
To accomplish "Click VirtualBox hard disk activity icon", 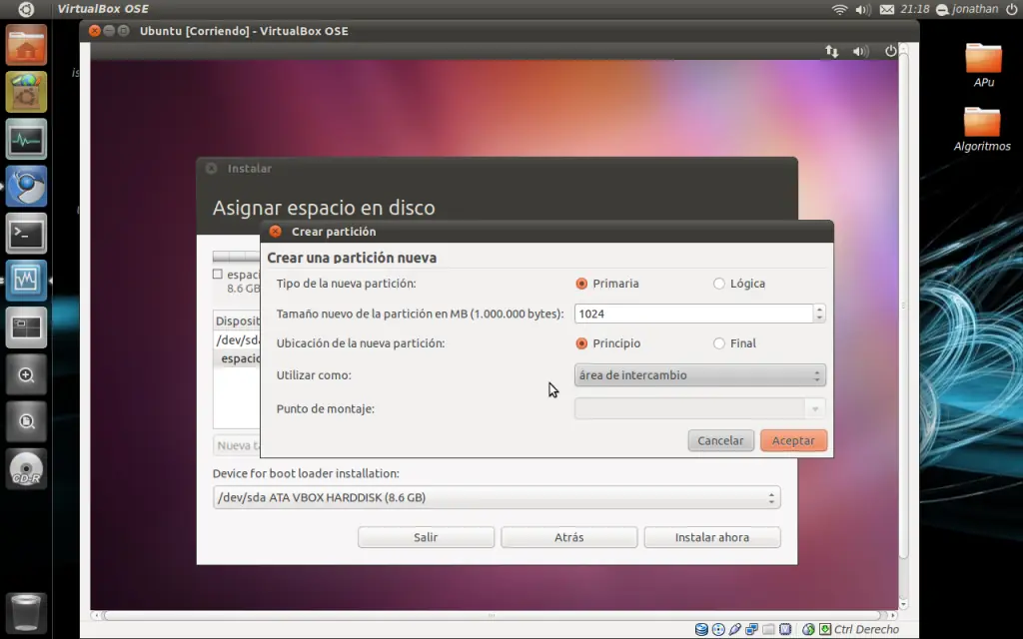I will [701, 629].
